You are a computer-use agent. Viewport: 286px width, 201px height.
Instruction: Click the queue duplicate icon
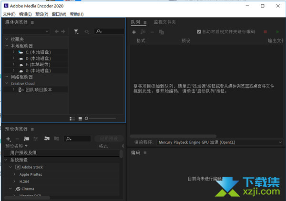[x=162, y=32]
